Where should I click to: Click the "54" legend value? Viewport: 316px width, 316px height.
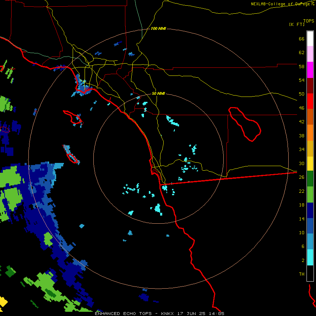click(302, 80)
